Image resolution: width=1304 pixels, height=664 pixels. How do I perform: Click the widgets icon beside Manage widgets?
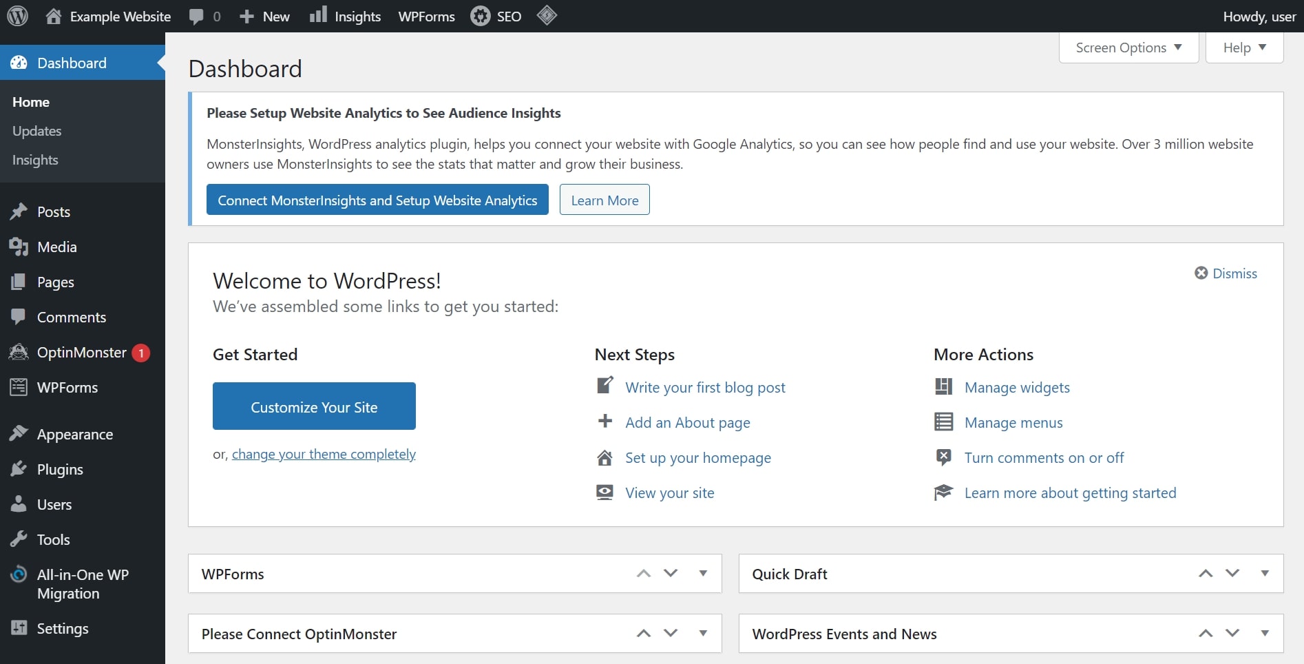point(943,386)
